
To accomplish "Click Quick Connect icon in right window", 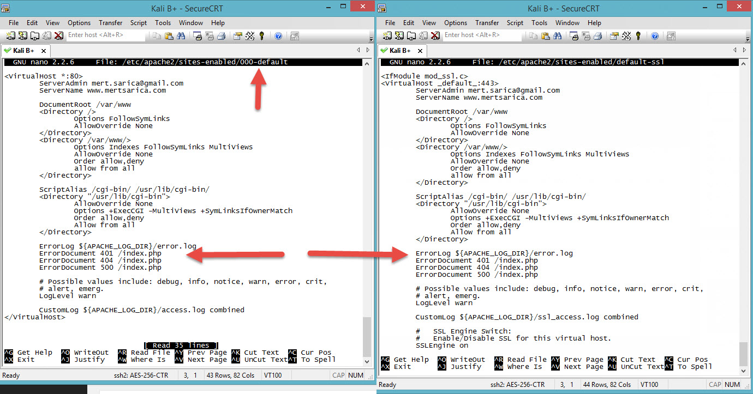I will (x=399, y=35).
